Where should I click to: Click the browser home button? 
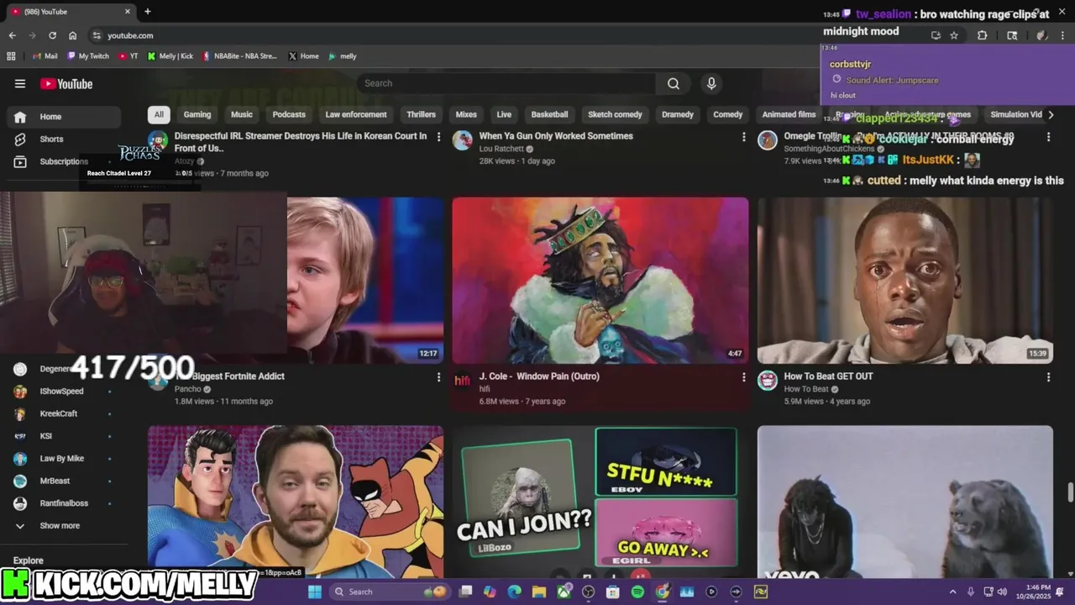tap(72, 35)
